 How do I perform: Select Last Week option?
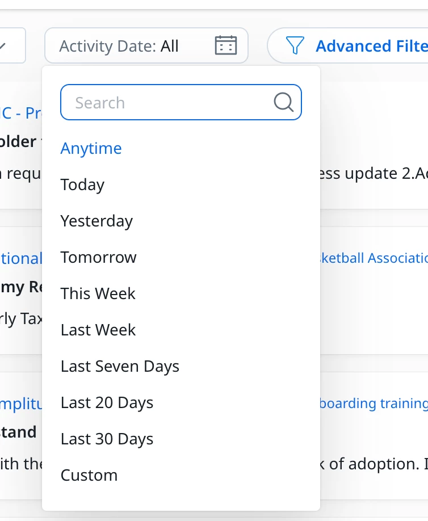pos(98,330)
